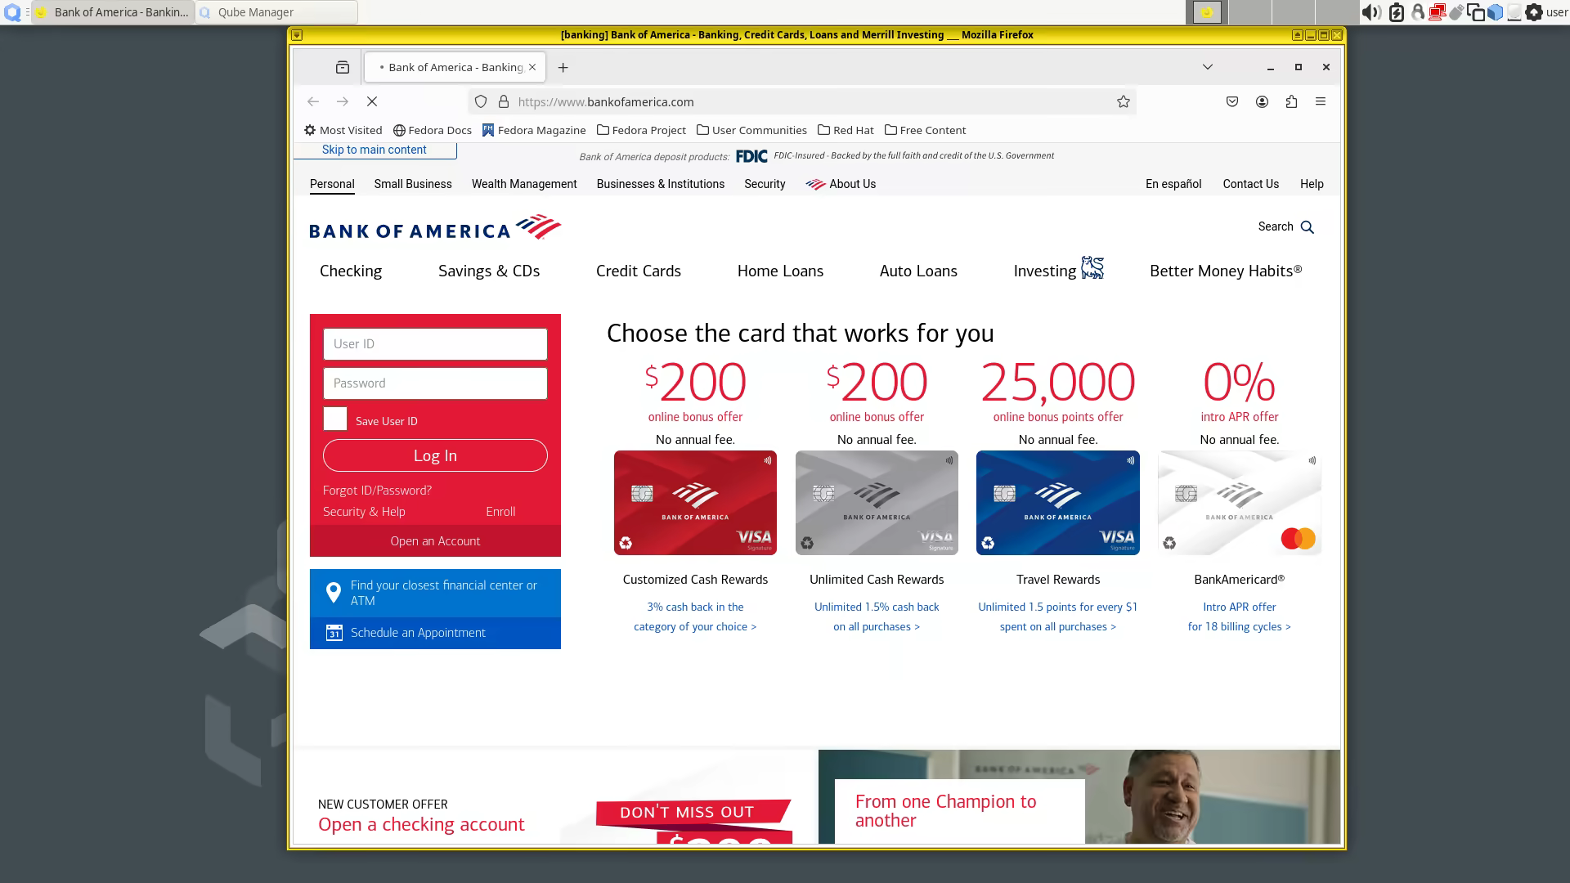Click the location pin icon for financial centers
Viewport: 1570px width, 883px height.
[x=334, y=593]
